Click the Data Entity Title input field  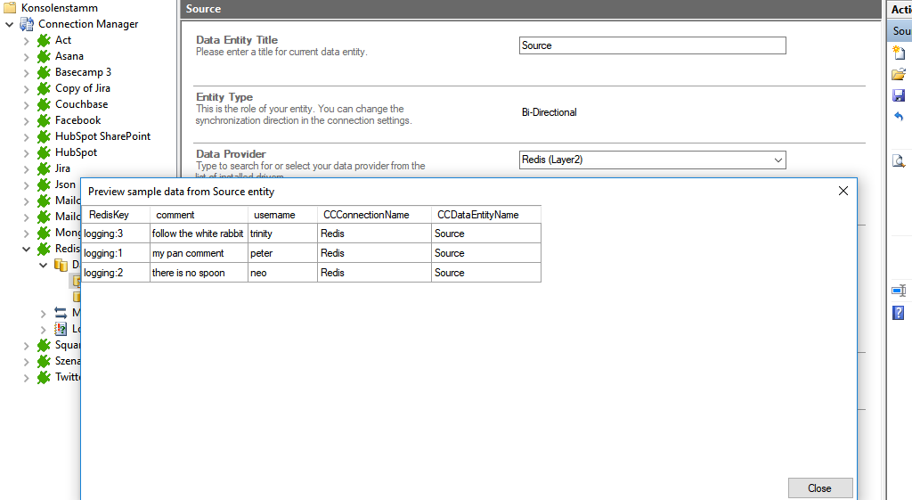[652, 45]
